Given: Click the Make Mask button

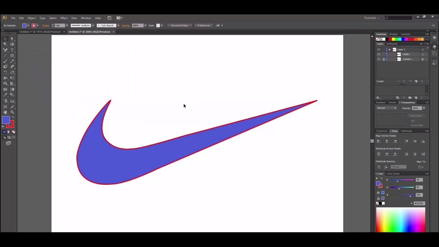Looking at the screenshot, I should (x=416, y=116).
